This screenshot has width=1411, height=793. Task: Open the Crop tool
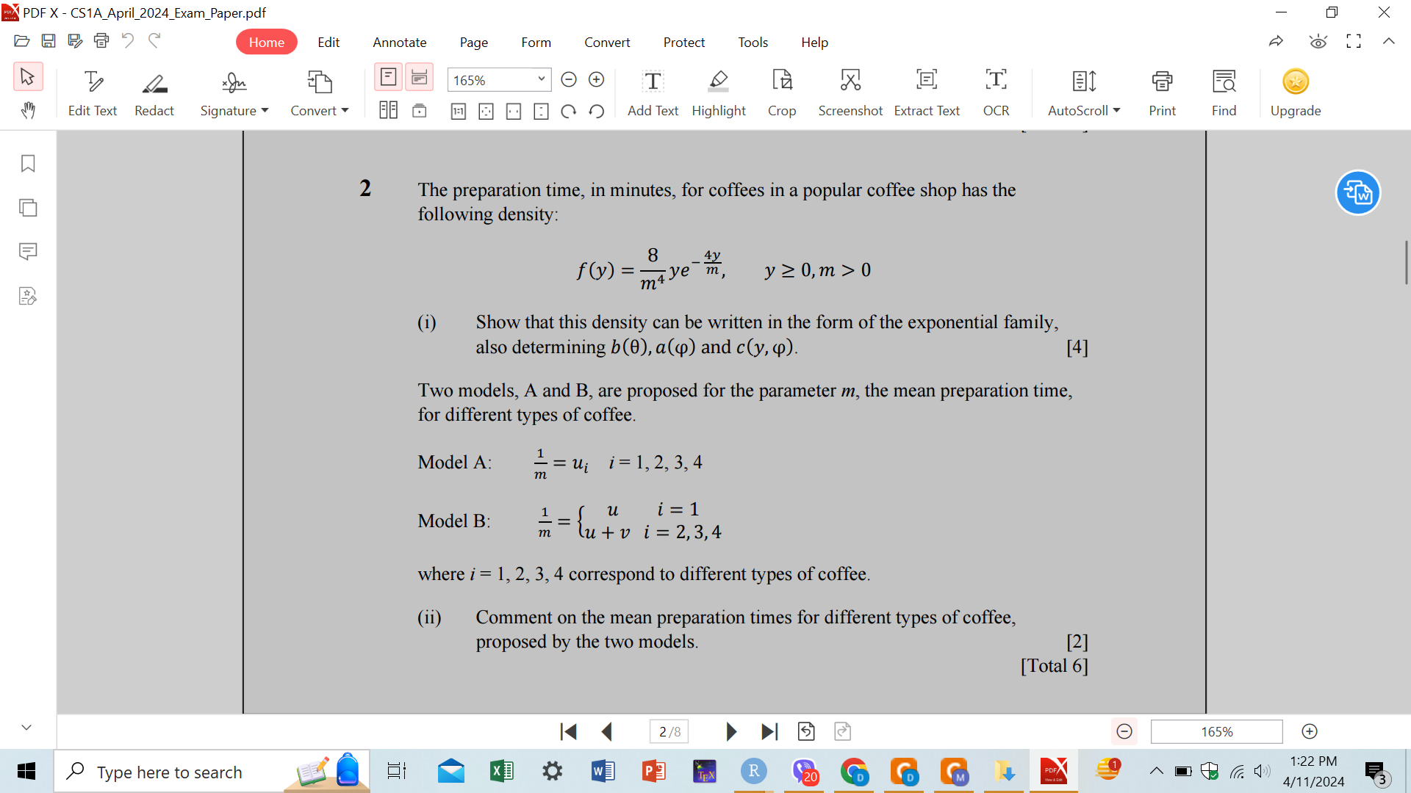point(781,92)
